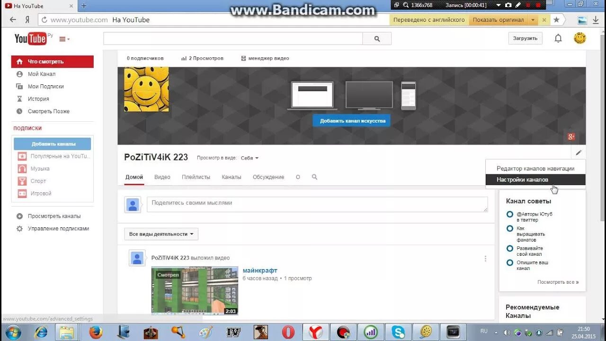The image size is (606, 341).
Task: Open the browser downloads arrow icon
Action: pyautogui.click(x=596, y=20)
